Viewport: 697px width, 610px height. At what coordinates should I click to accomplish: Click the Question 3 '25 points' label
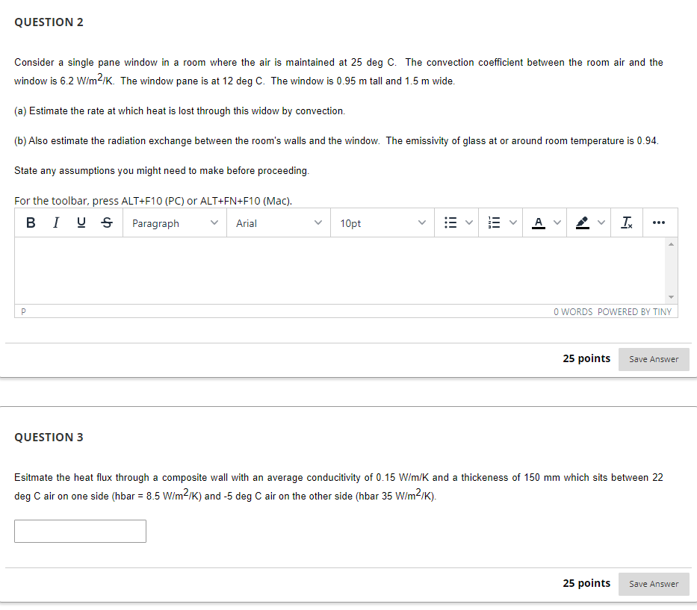586,583
